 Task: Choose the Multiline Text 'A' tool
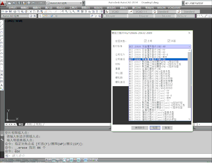[2, 85]
